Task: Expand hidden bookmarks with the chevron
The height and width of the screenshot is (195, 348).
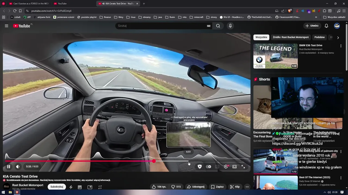Action: tap(316, 17)
